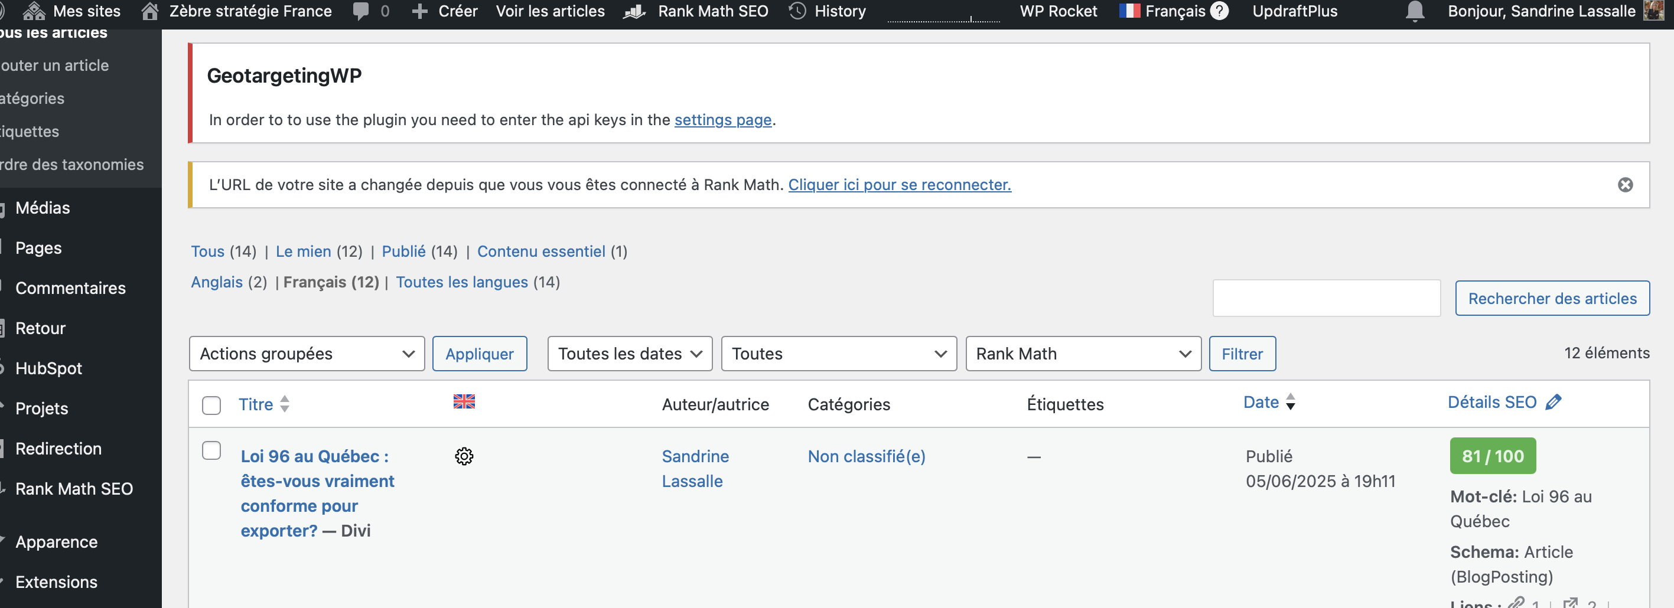The width and height of the screenshot is (1674, 608).
Task: Filter by Publié articles
Action: [403, 251]
